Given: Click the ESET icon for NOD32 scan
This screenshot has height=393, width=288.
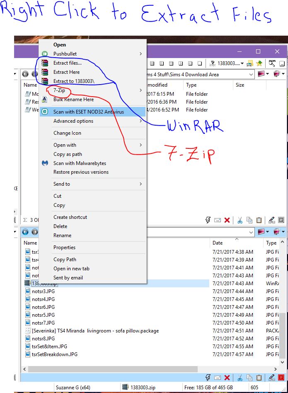Looking at the screenshot, I should coord(45,112).
